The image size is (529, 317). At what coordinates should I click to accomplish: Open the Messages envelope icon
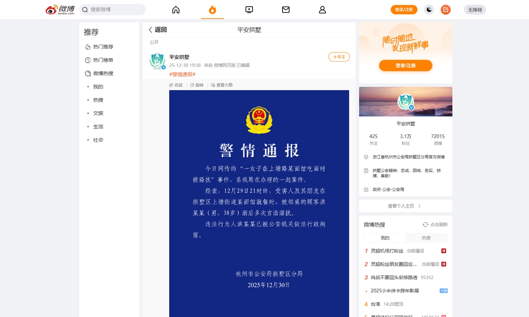(x=286, y=9)
